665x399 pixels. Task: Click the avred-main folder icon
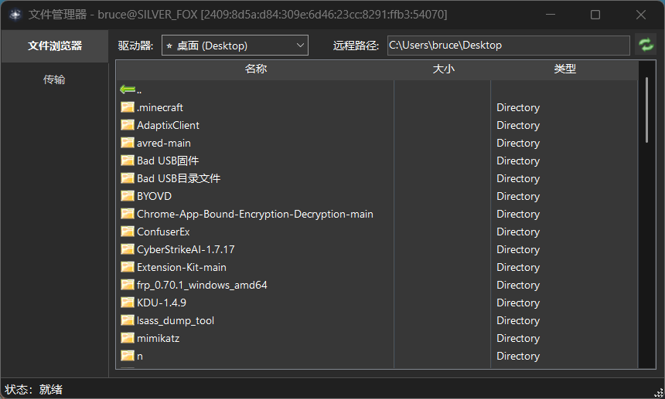click(128, 143)
